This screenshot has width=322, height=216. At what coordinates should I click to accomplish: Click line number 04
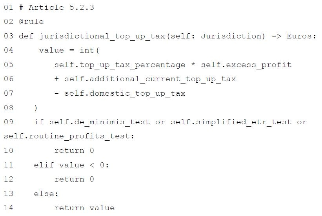click(8, 50)
